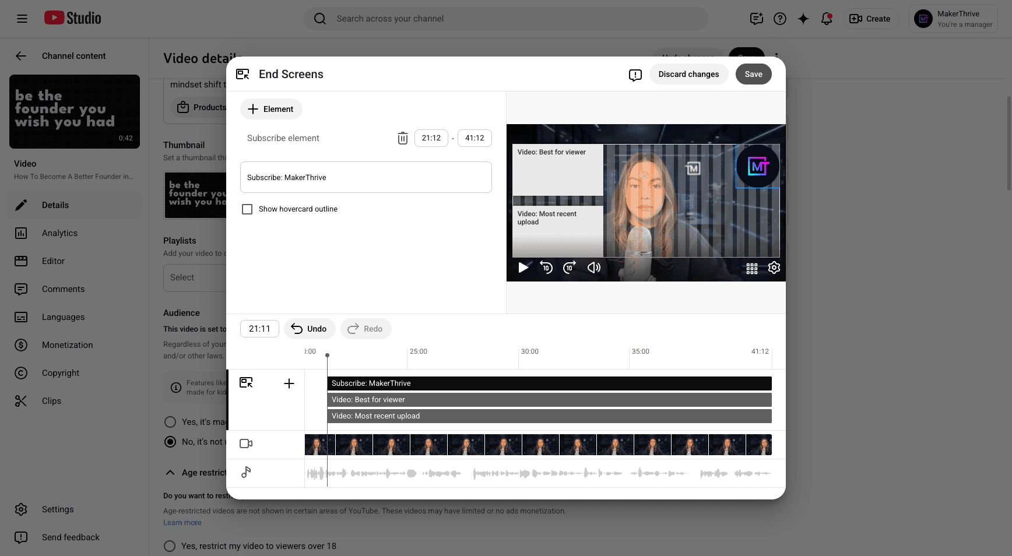This screenshot has height=556, width=1012.
Task: Send end screen feedback via exclamation icon
Action: coord(635,75)
